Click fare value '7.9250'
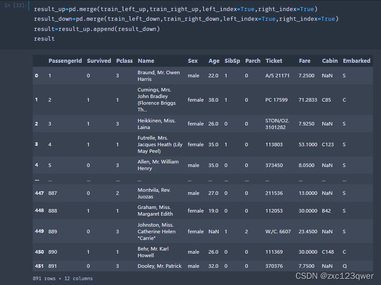 click(306, 124)
